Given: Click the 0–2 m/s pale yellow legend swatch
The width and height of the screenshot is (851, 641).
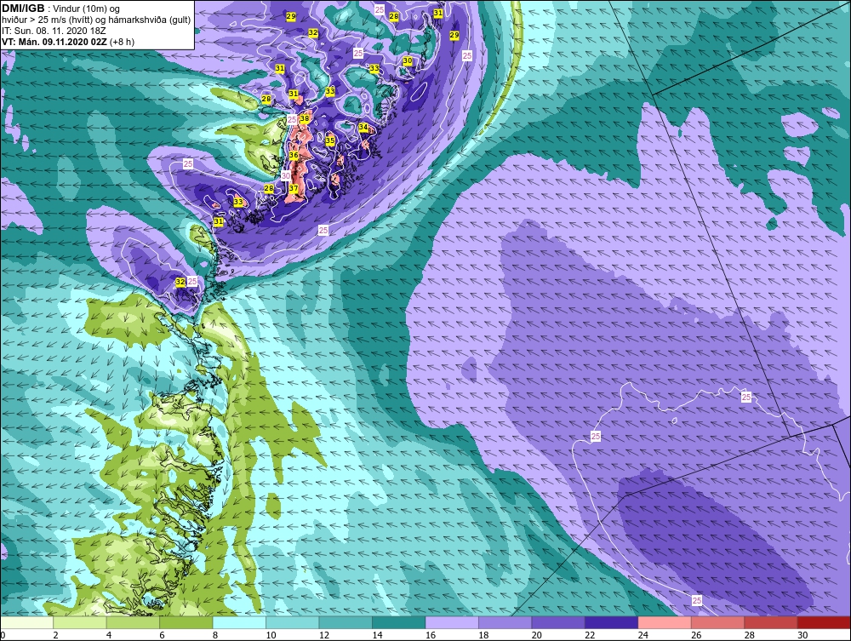Looking at the screenshot, I should (x=26, y=622).
